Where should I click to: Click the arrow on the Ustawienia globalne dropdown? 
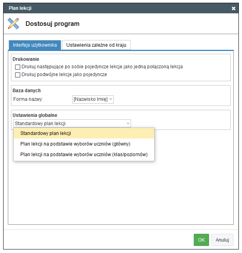pyautogui.click(x=128, y=124)
